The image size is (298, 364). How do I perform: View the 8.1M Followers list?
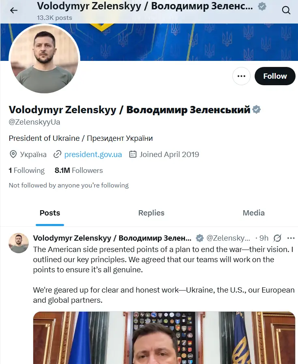pyautogui.click(x=79, y=170)
